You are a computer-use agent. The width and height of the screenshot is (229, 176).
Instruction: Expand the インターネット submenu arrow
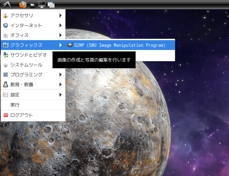61,25
